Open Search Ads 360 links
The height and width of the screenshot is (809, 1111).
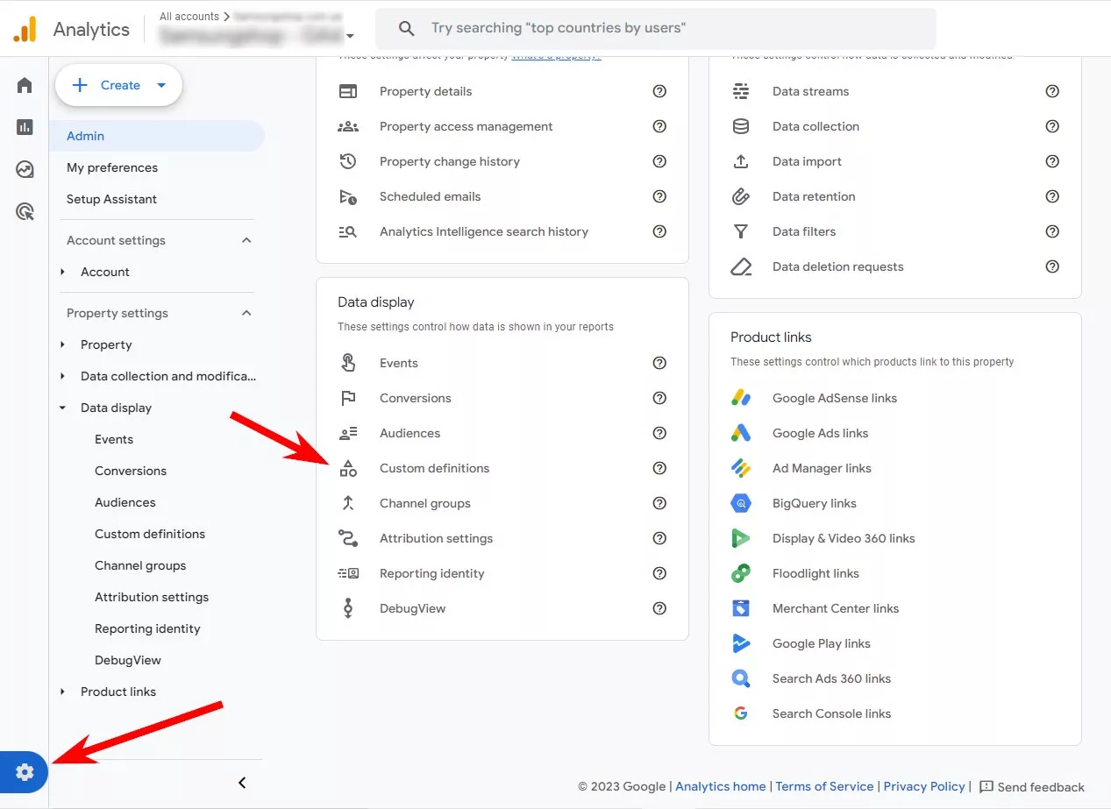tap(831, 678)
